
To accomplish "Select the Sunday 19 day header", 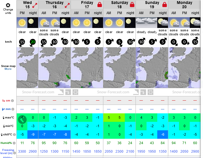I will (152, 5).
